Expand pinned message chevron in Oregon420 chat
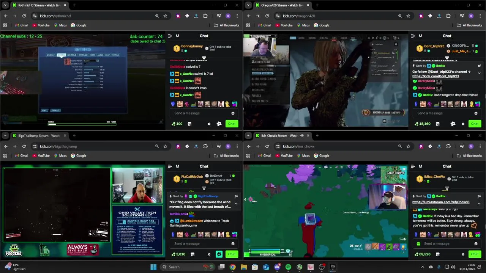Viewport: 486px width, 273px height. (x=479, y=73)
